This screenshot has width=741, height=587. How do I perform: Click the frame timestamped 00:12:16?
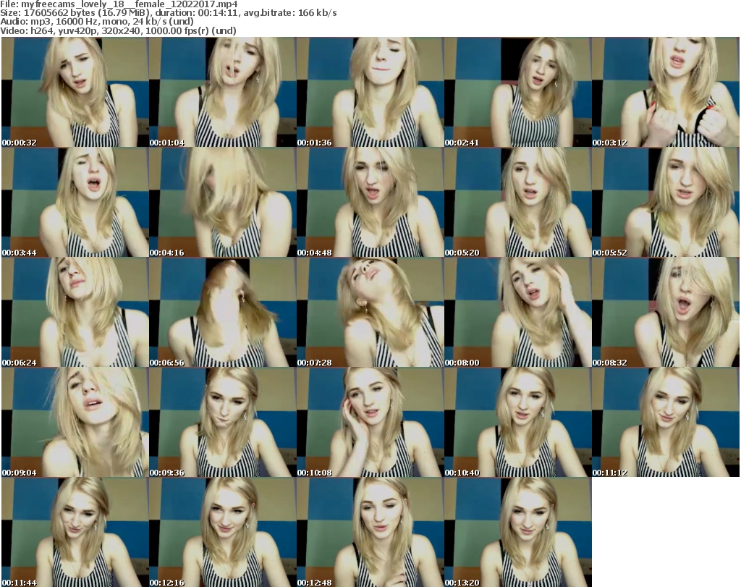pyautogui.click(x=223, y=532)
